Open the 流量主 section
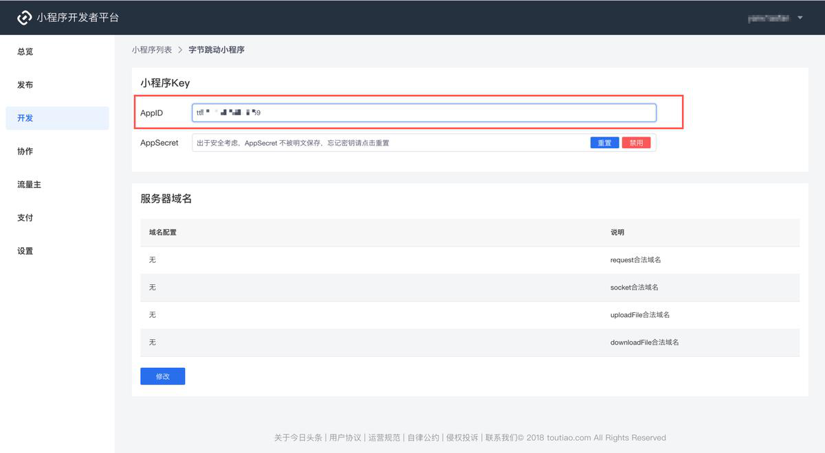825x453 pixels. [30, 185]
